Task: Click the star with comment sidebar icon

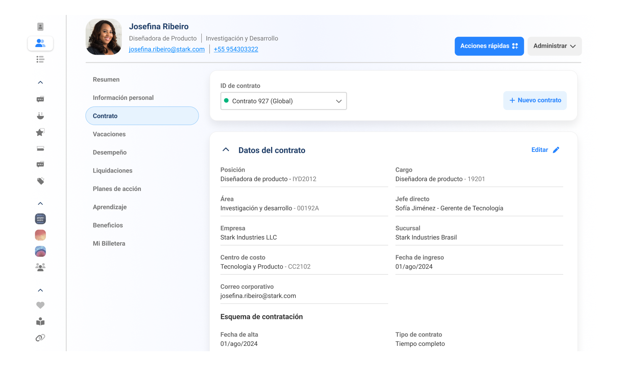Action: click(40, 132)
